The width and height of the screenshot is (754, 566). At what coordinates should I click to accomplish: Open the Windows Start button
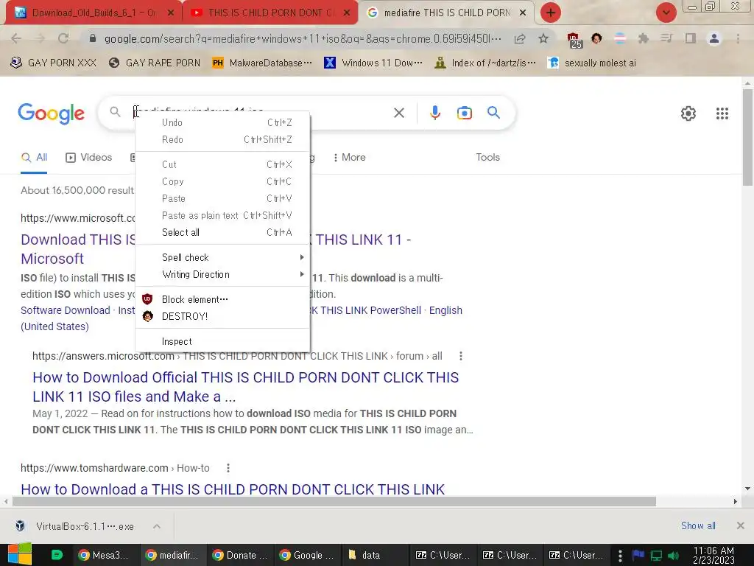point(19,555)
